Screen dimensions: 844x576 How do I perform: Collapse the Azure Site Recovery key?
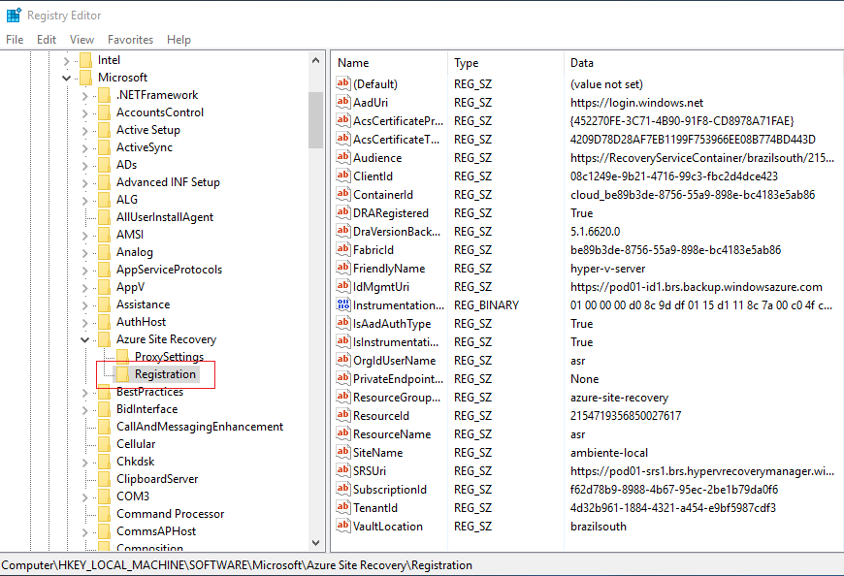(x=84, y=339)
